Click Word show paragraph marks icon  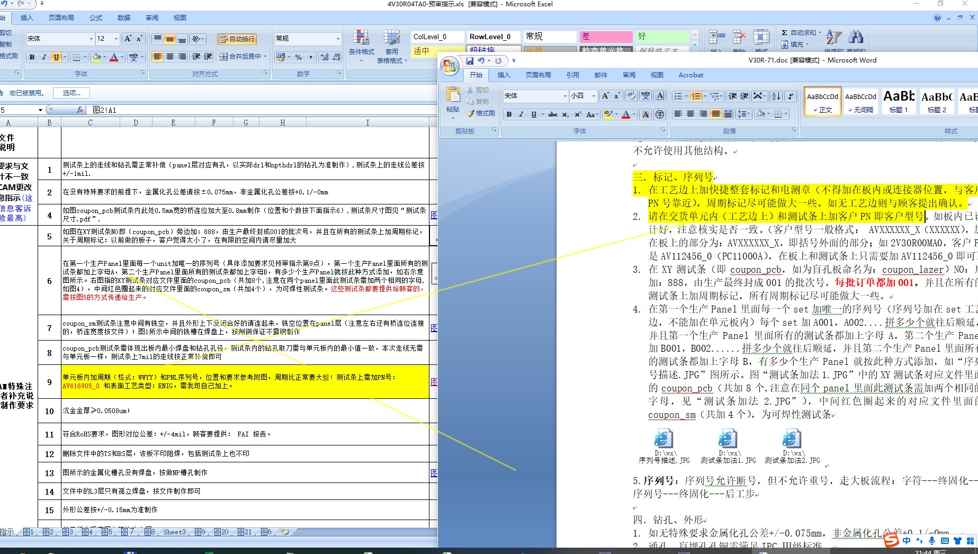point(790,96)
